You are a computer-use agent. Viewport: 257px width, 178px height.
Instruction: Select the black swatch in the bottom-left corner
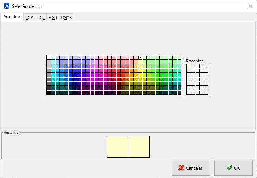pos(49,93)
